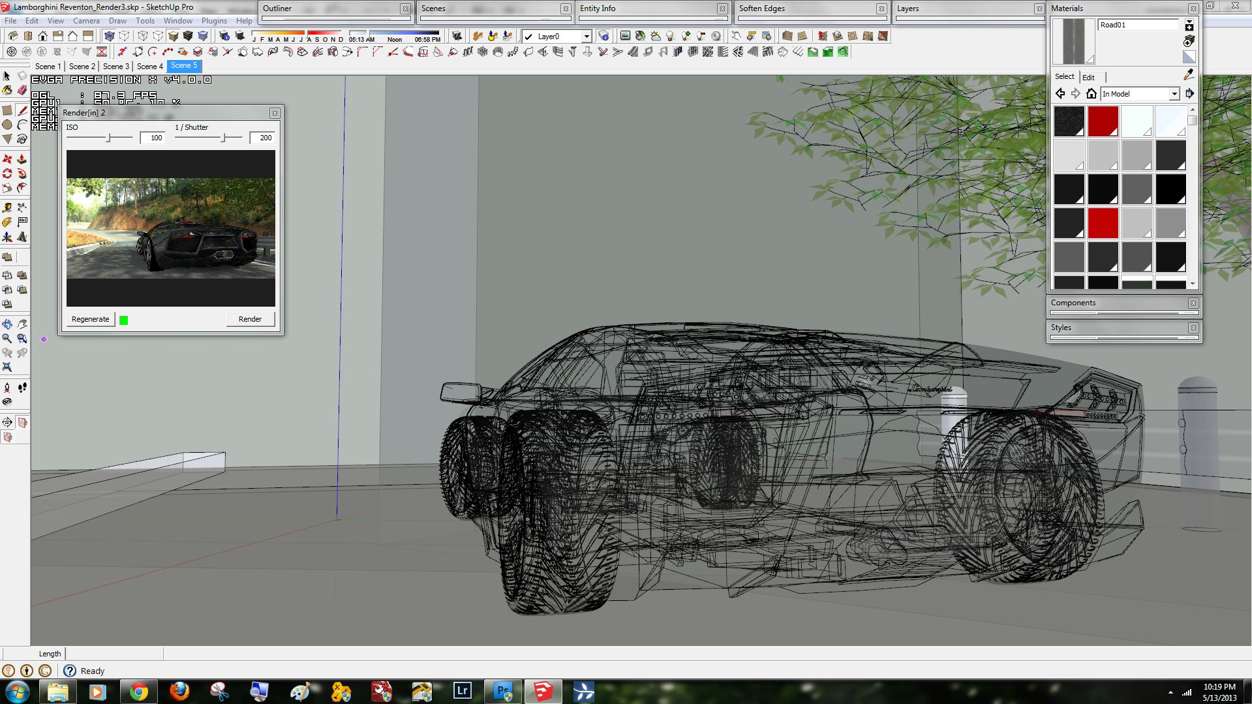Viewport: 1252px width, 704px height.
Task: Expand the Layer0 layer dropdown
Action: click(586, 37)
